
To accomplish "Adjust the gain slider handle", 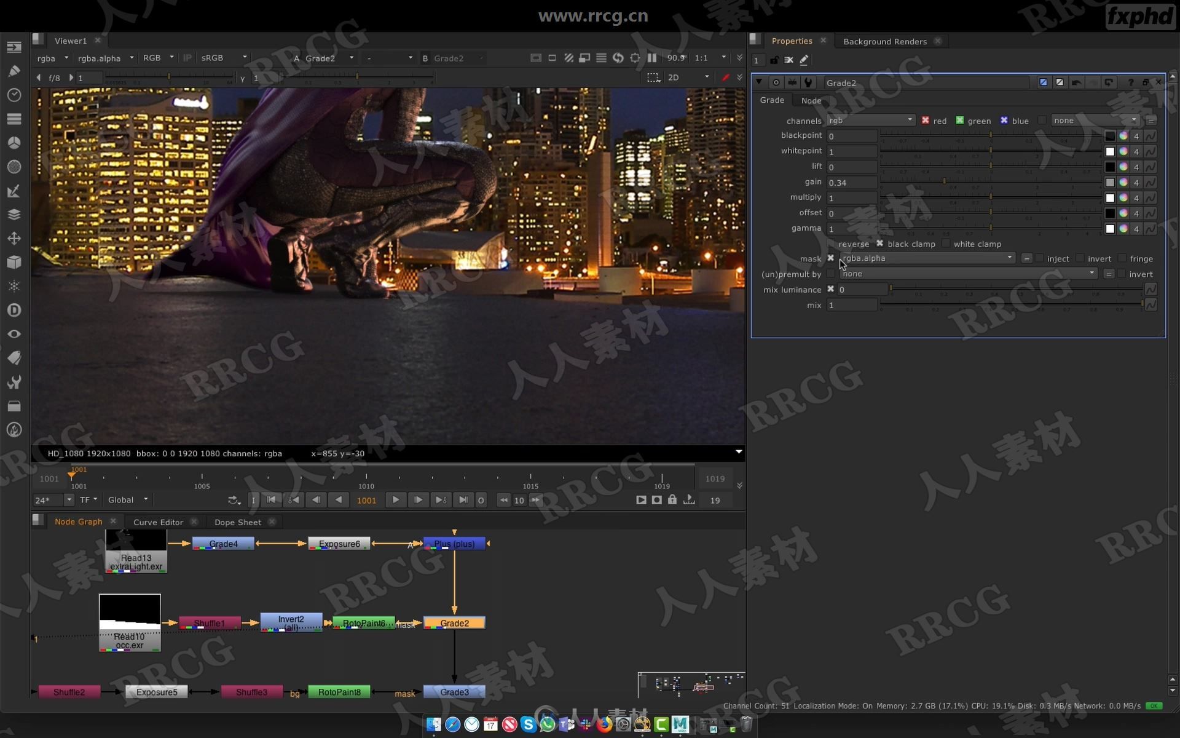I will [945, 181].
